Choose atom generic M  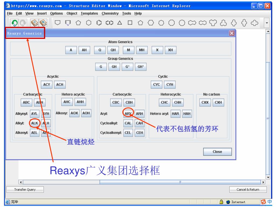[x=129, y=50]
